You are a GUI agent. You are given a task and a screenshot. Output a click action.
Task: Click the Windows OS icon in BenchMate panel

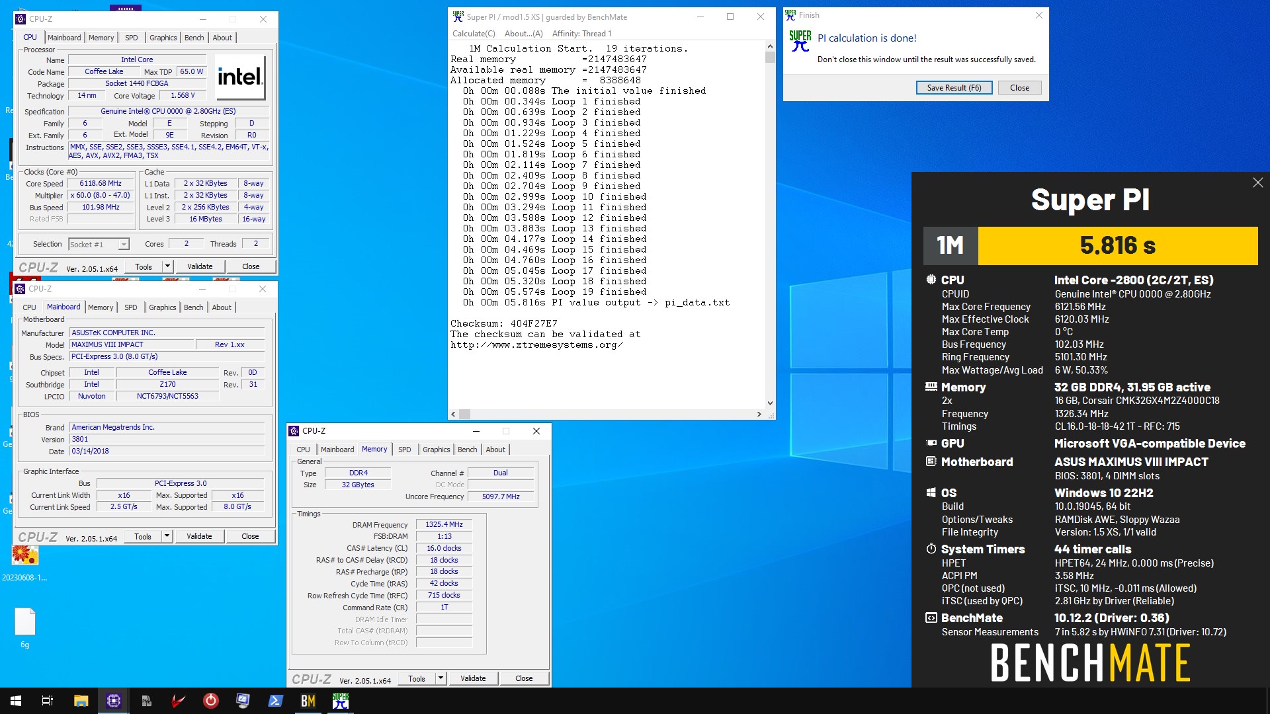click(x=931, y=493)
